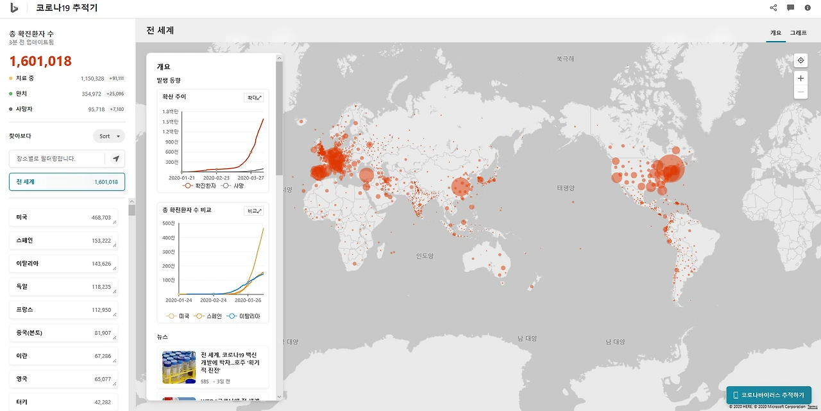Select 영국 in the country list

pos(63,379)
